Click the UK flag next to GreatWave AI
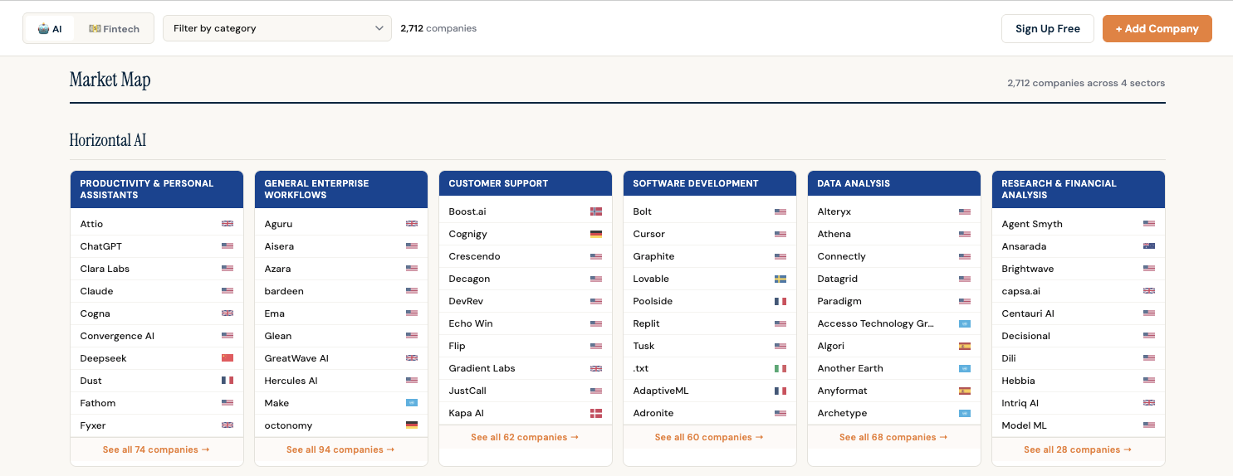Image resolution: width=1233 pixels, height=476 pixels. click(412, 358)
